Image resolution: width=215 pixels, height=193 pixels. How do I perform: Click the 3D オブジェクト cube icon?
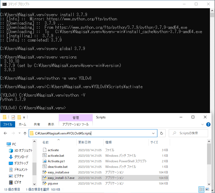11,151
